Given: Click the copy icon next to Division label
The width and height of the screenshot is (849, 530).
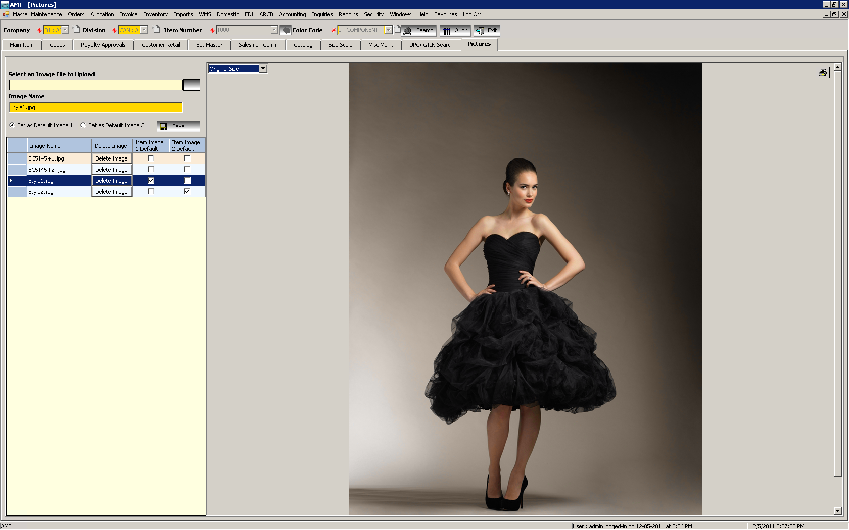Looking at the screenshot, I should 76,30.
